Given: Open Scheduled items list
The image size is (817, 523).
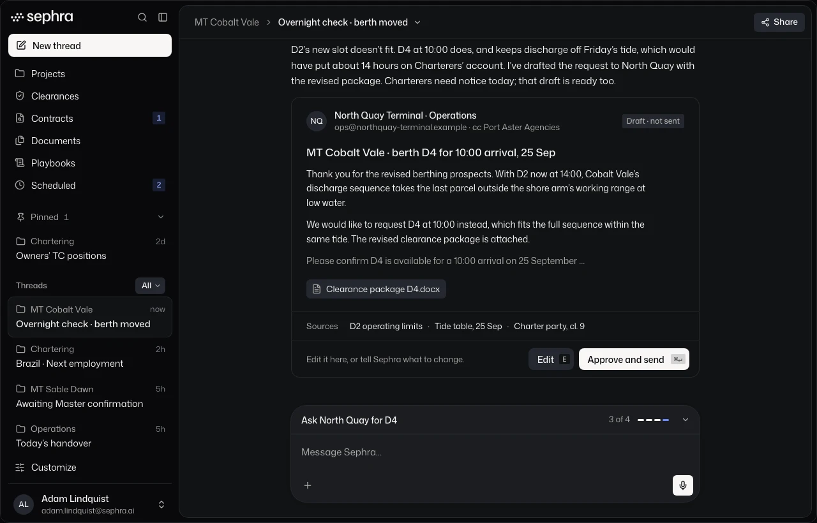Looking at the screenshot, I should [90, 186].
